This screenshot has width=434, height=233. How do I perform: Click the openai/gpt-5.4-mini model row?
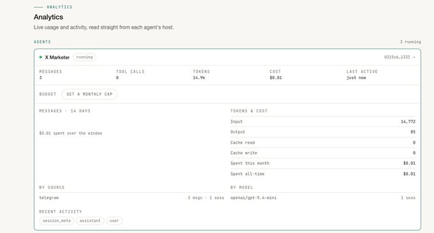(323, 198)
